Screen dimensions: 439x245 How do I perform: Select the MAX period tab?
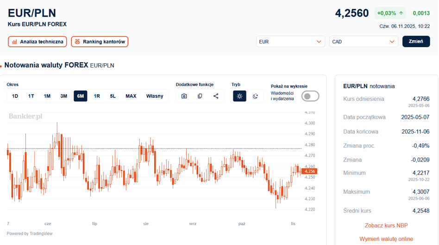coord(131,96)
